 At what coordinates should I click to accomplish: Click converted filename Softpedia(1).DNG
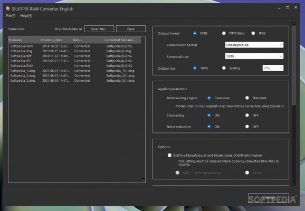coord(119,46)
